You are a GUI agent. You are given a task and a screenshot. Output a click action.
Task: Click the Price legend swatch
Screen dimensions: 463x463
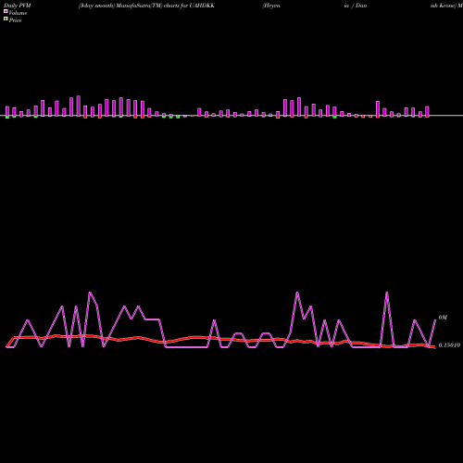click(x=6, y=19)
